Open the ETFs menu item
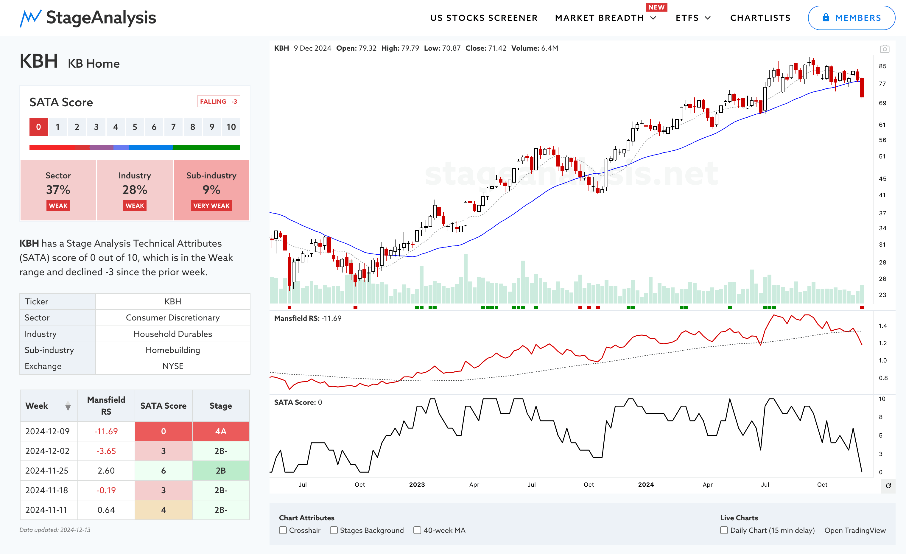The image size is (906, 554). point(687,18)
